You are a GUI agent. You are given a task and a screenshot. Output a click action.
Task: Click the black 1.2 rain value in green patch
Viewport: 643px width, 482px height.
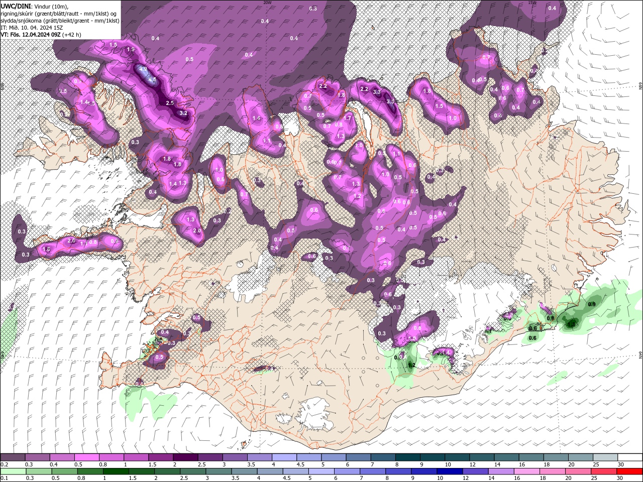coord(411,365)
